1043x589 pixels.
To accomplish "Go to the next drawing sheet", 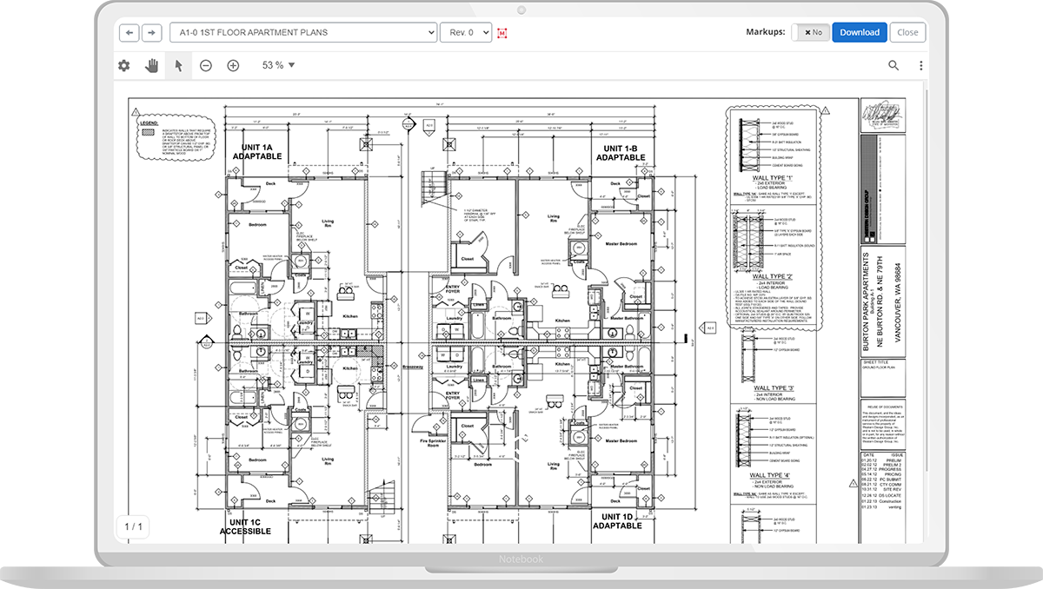I will [151, 32].
